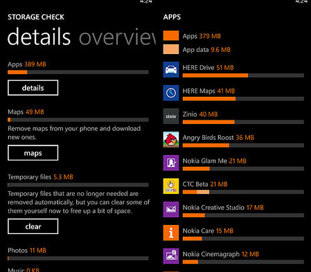Click the light orange App data swatch
This screenshot has height=272, width=311.
pos(171,49)
